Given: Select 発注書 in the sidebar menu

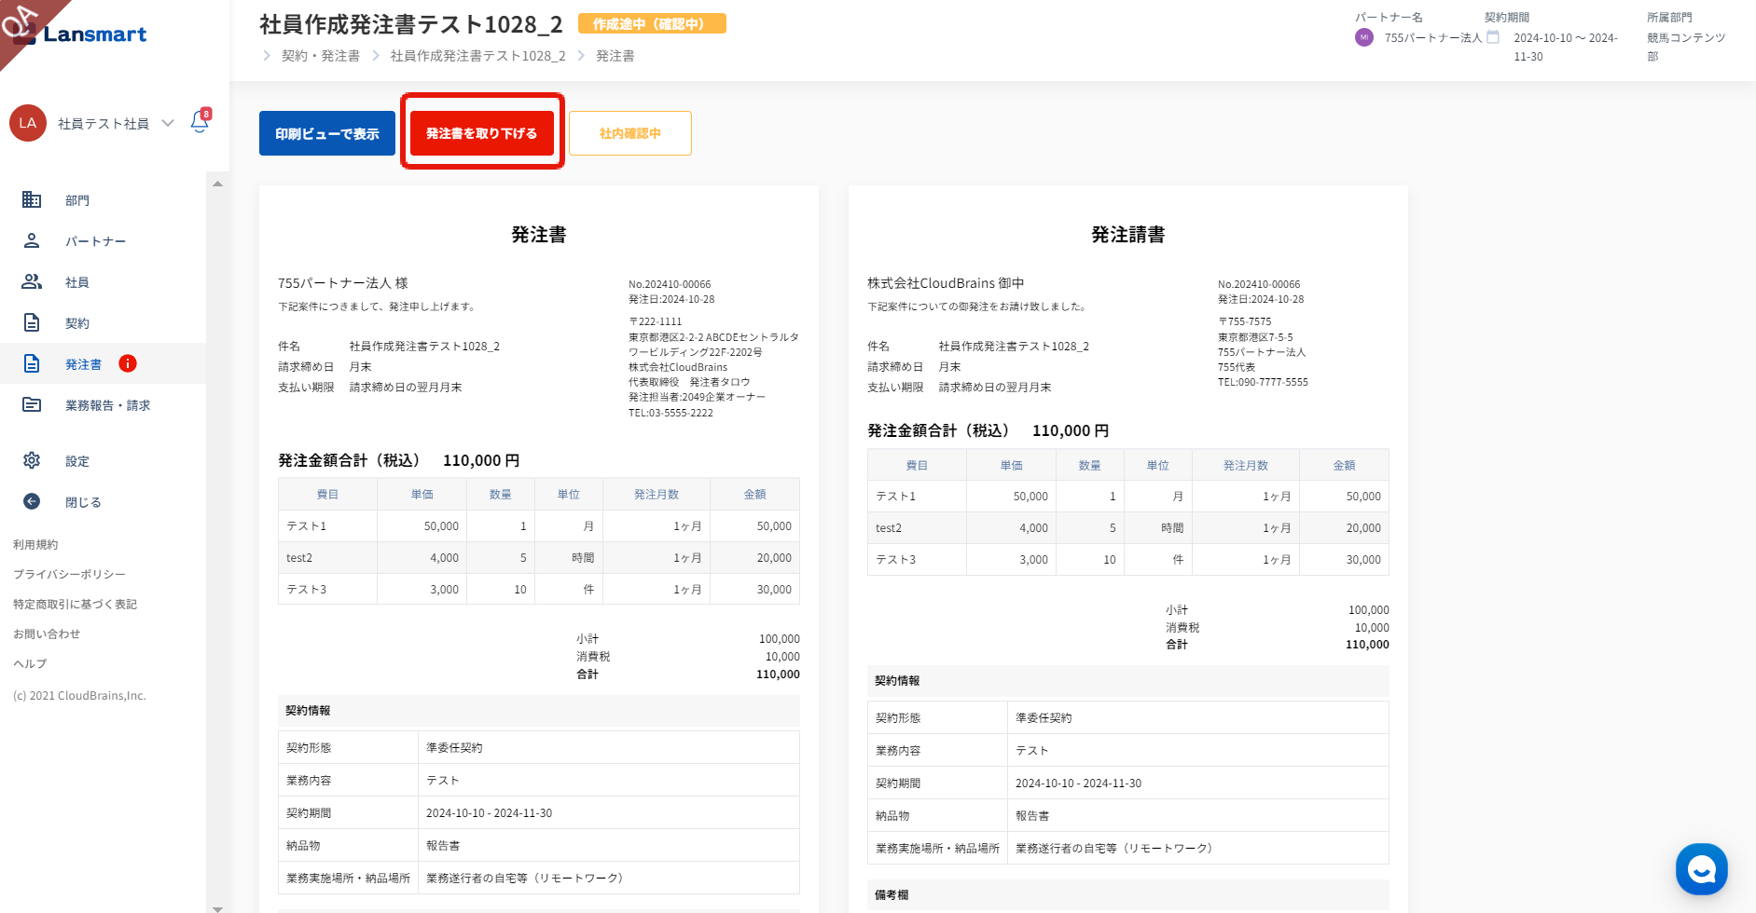Looking at the screenshot, I should click(83, 364).
